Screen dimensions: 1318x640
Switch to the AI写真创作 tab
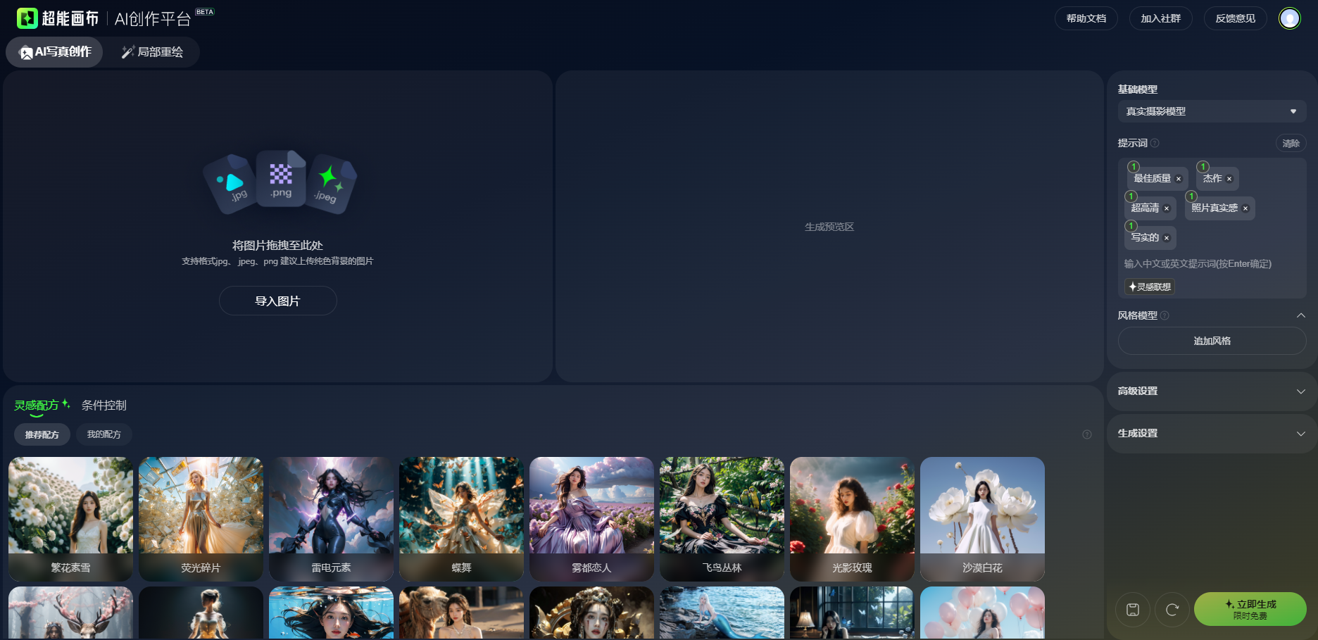pyautogui.click(x=55, y=52)
